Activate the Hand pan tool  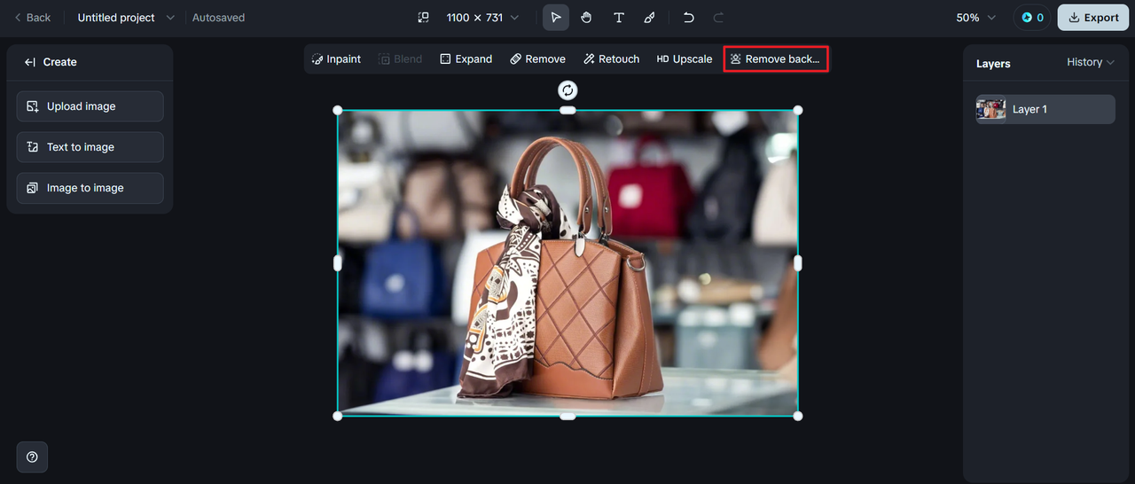[x=586, y=18]
